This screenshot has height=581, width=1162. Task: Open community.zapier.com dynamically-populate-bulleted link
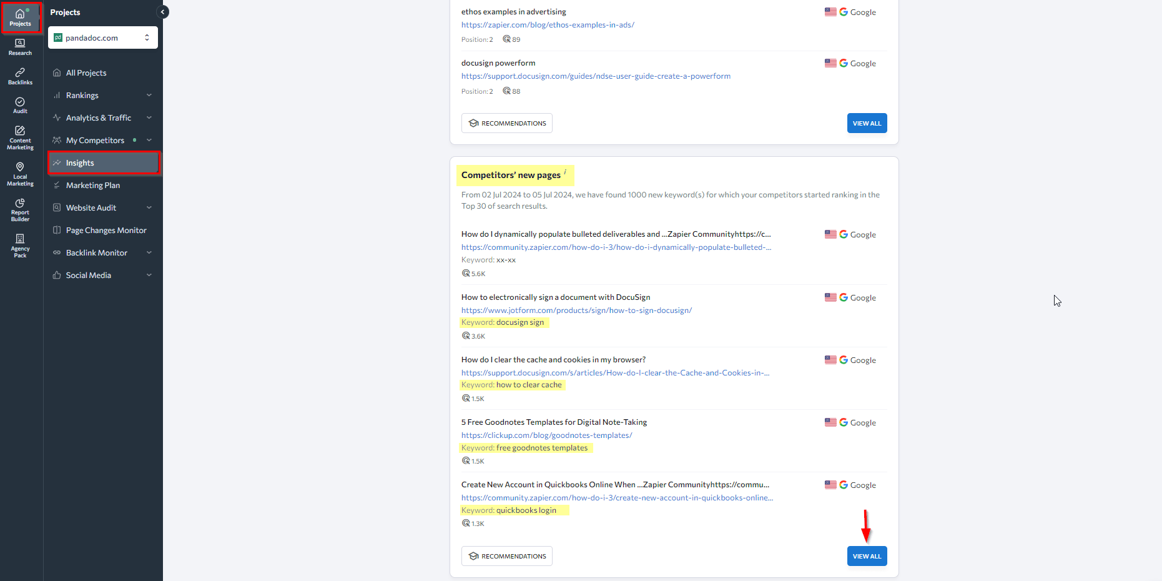616,247
